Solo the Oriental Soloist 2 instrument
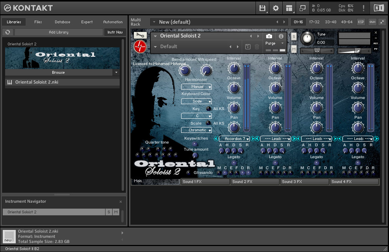The width and height of the screenshot is (389, 252). click(x=294, y=37)
